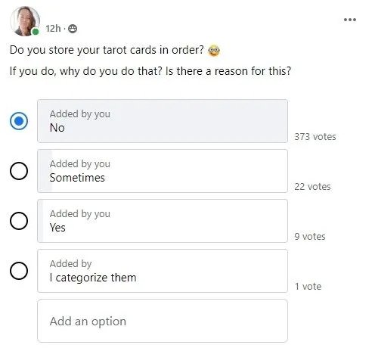View voters via '22 votes' link
375x348 pixels.
312,187
